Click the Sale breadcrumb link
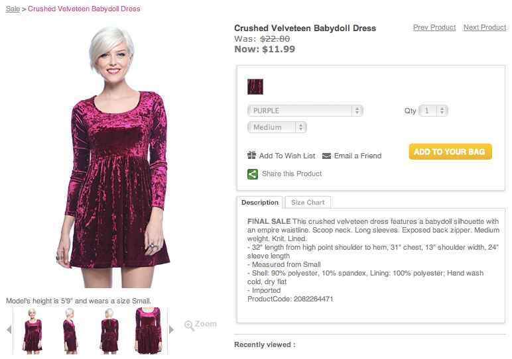 13,9
